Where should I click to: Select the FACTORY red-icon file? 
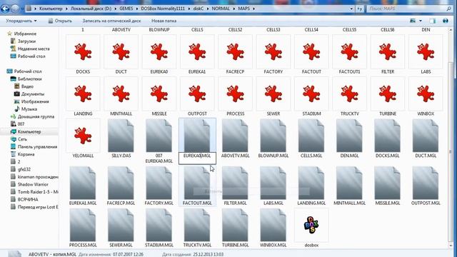pos(273,55)
